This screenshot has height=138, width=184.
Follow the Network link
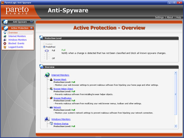point(57,107)
